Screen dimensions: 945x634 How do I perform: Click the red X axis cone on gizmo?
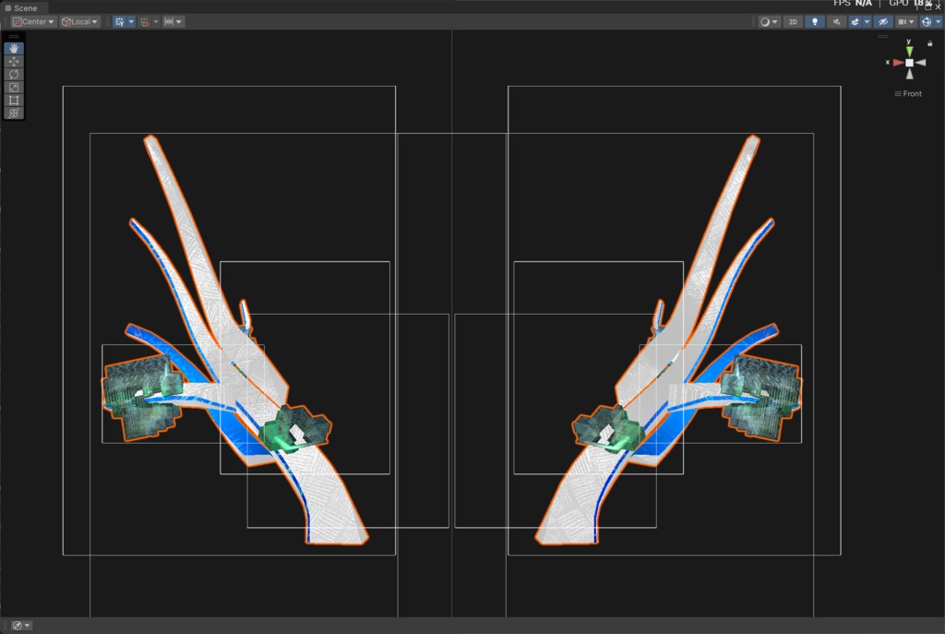(898, 62)
